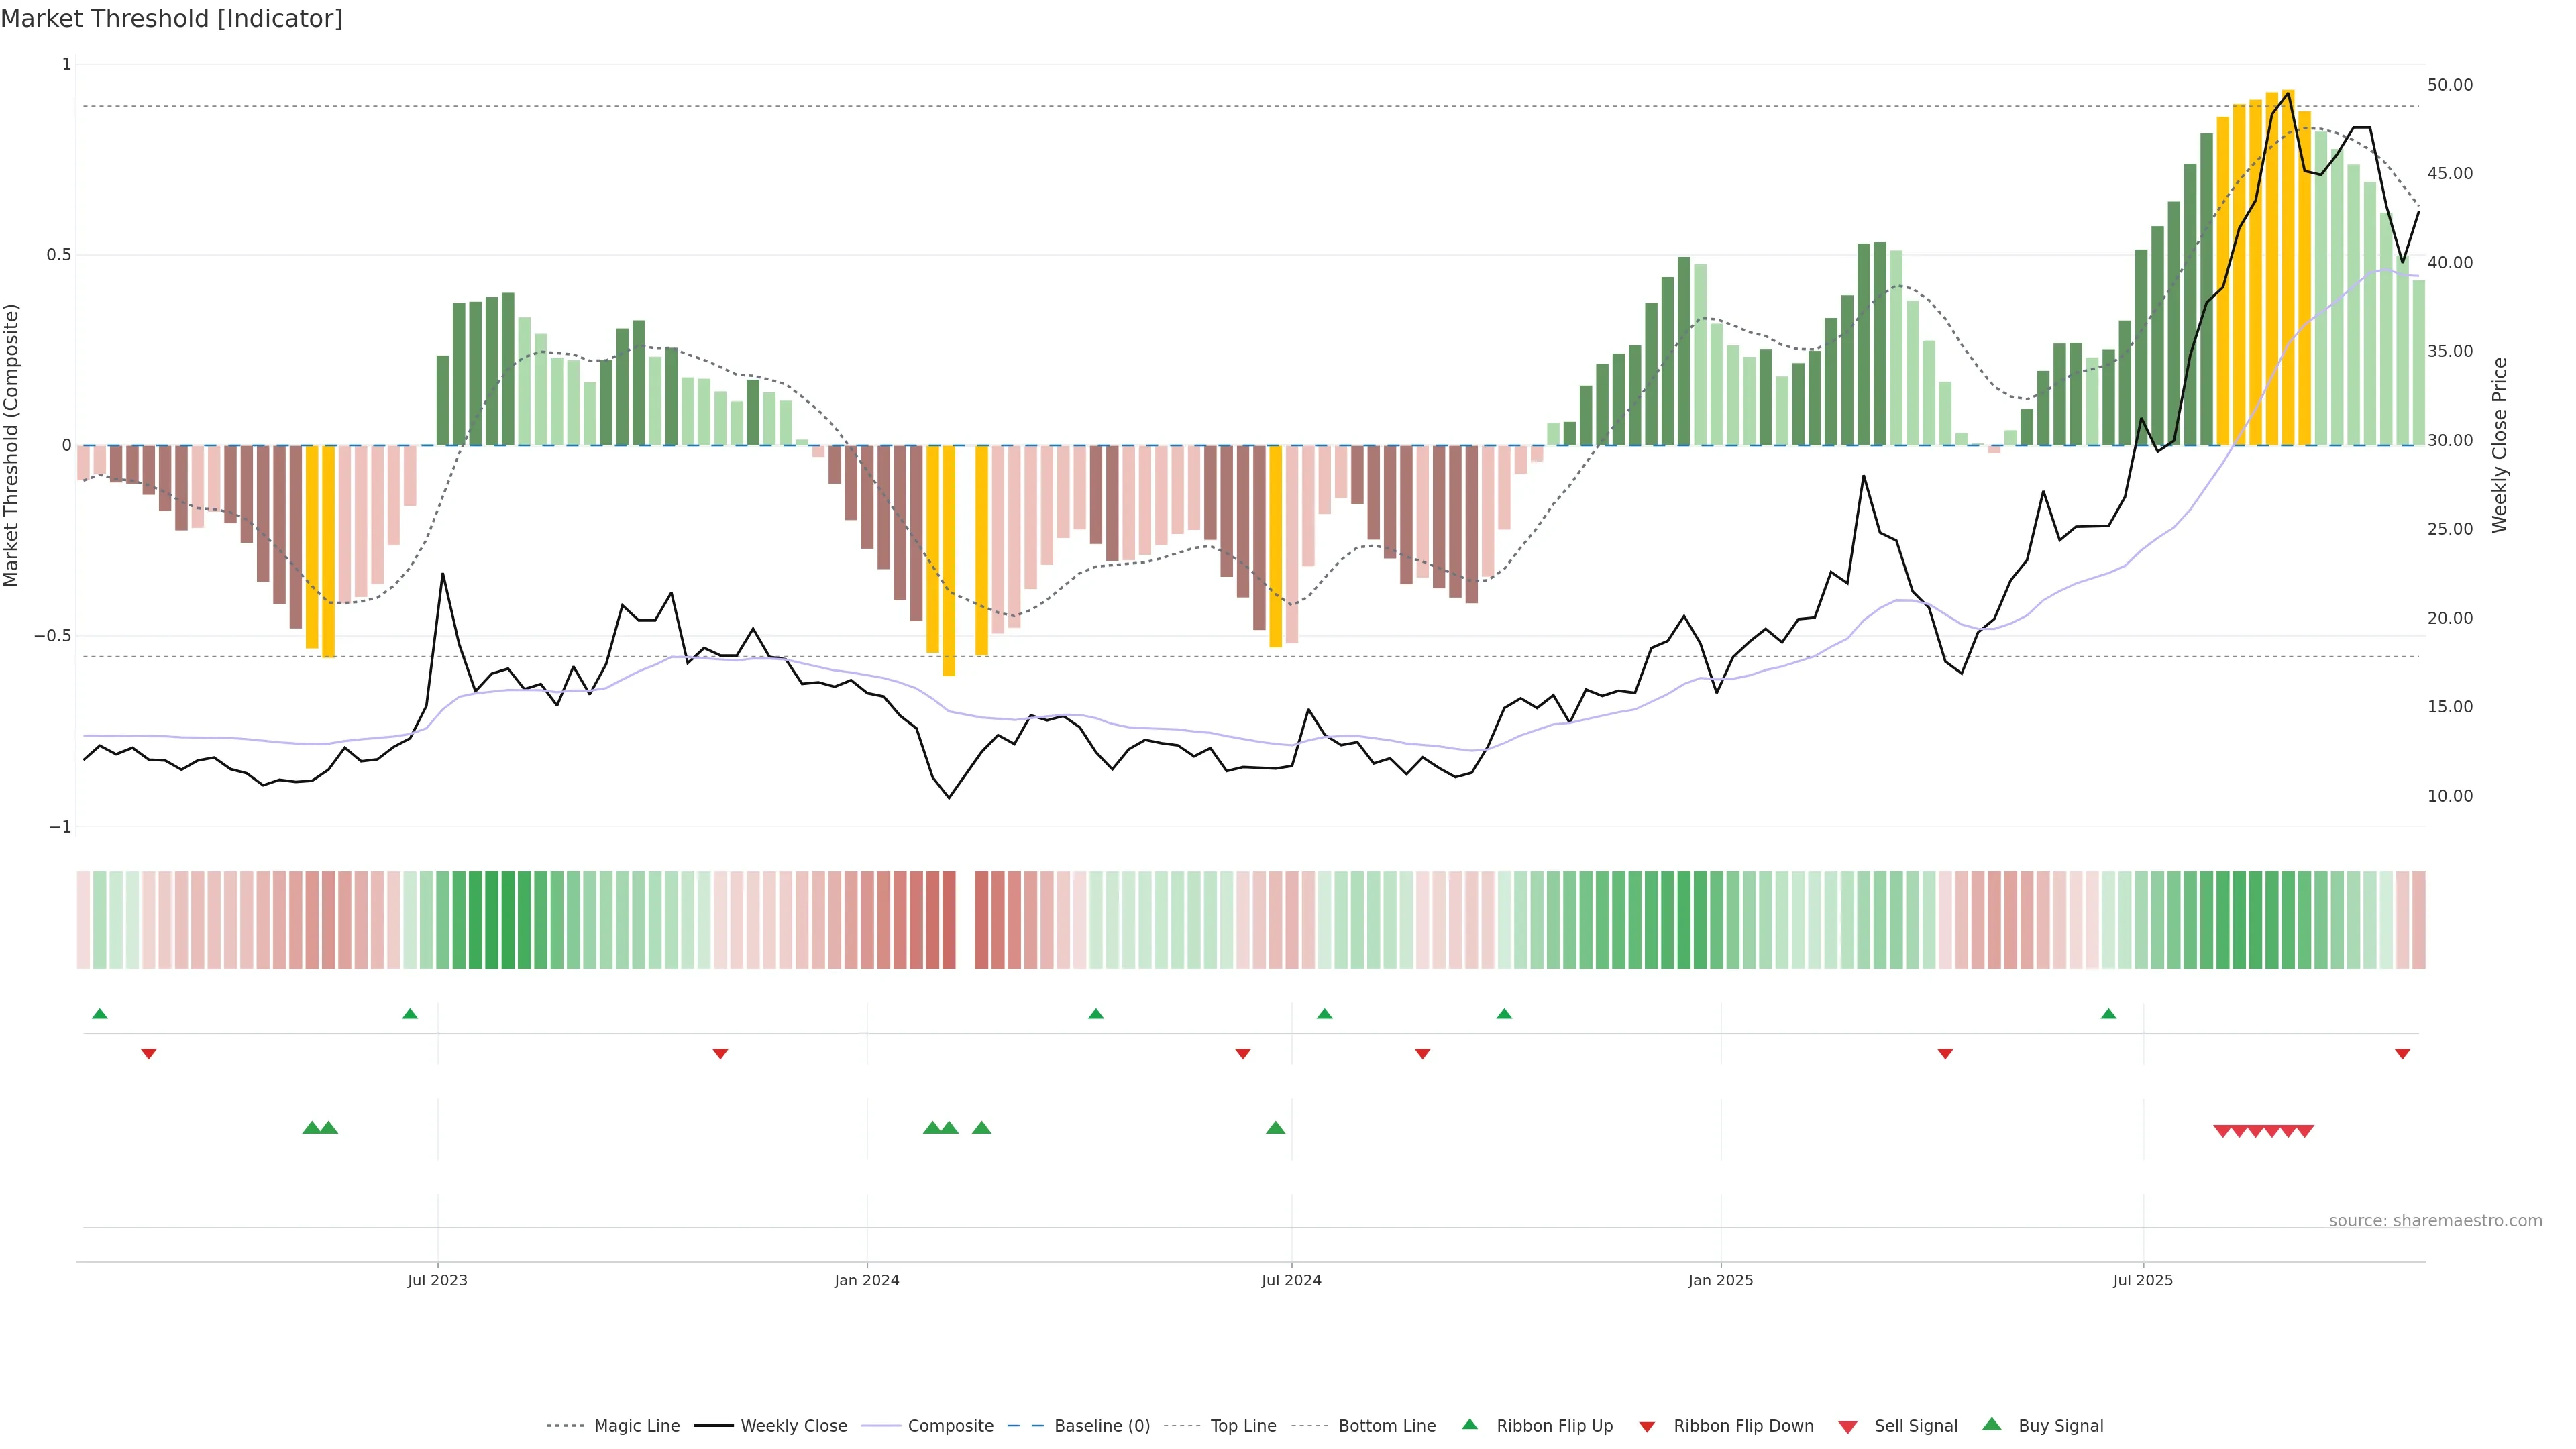Click the Market Threshold [Indicator] chart title

(171, 19)
